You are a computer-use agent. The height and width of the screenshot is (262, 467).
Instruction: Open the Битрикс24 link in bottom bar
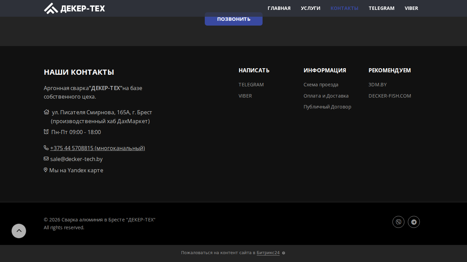point(268,253)
